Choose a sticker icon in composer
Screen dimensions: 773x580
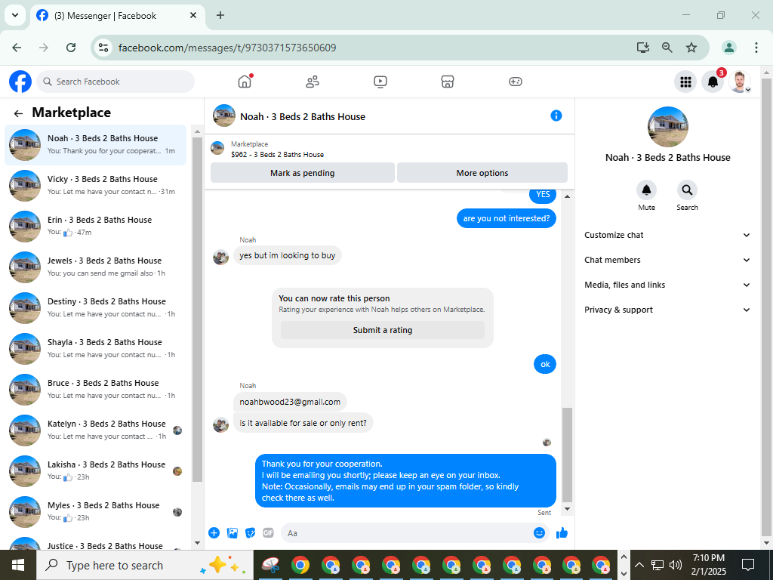(251, 532)
